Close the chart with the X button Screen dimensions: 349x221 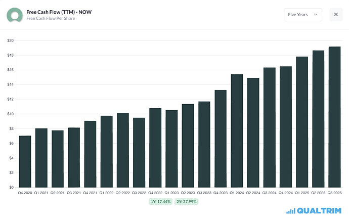click(336, 15)
